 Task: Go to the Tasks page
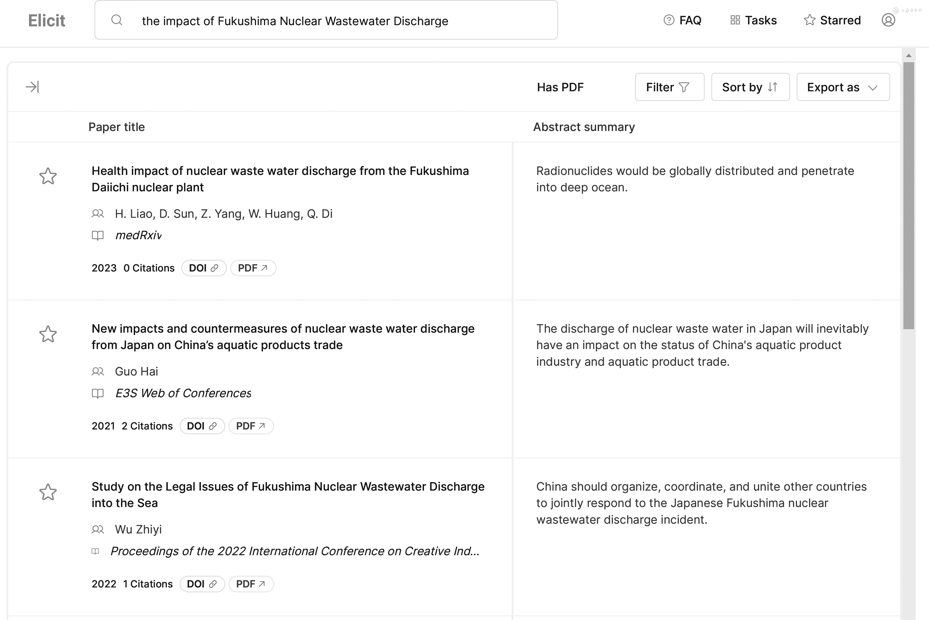(753, 20)
